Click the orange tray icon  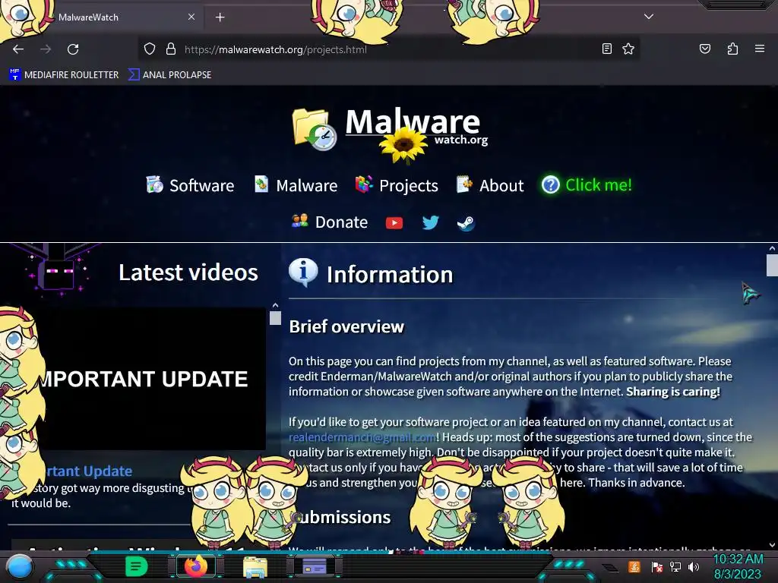click(634, 566)
